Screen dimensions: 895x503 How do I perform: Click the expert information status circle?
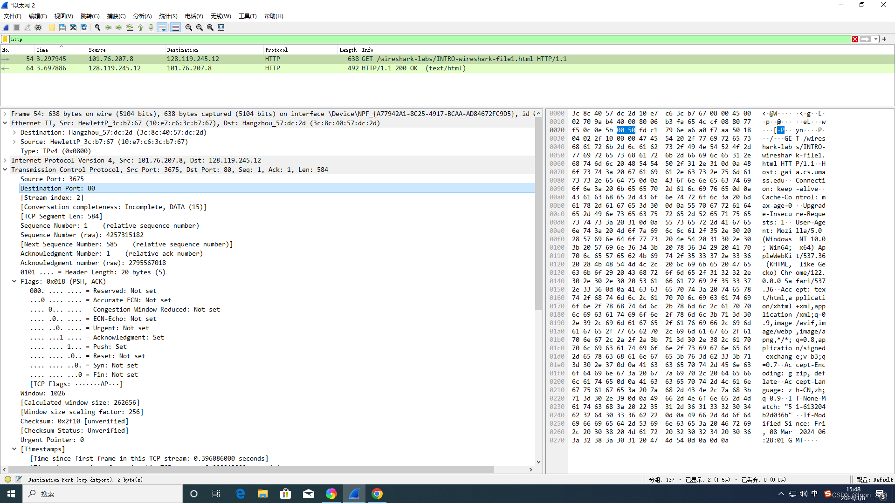(8, 479)
